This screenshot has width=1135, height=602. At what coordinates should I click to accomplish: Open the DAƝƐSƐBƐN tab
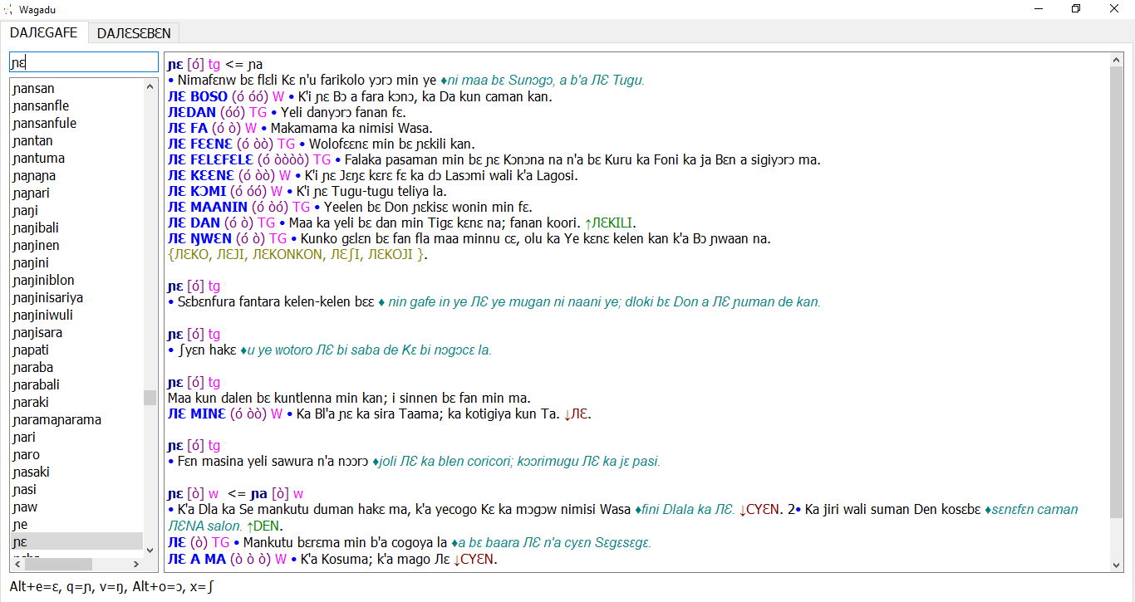[134, 33]
